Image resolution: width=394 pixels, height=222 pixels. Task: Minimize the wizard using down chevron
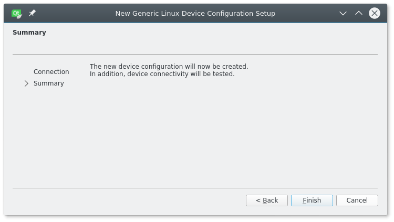[x=343, y=13]
